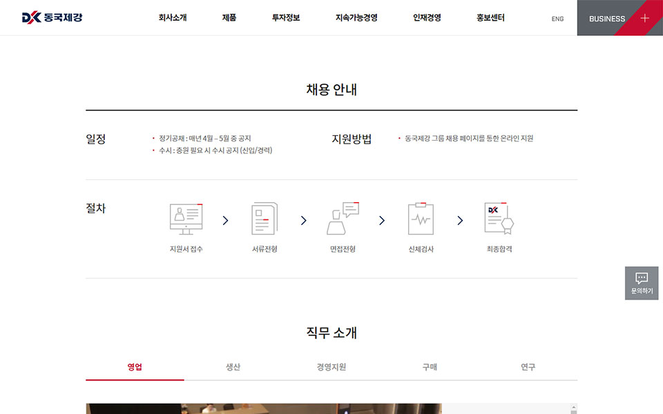The width and height of the screenshot is (663, 414).
Task: Switch language to ENG
Action: (557, 19)
